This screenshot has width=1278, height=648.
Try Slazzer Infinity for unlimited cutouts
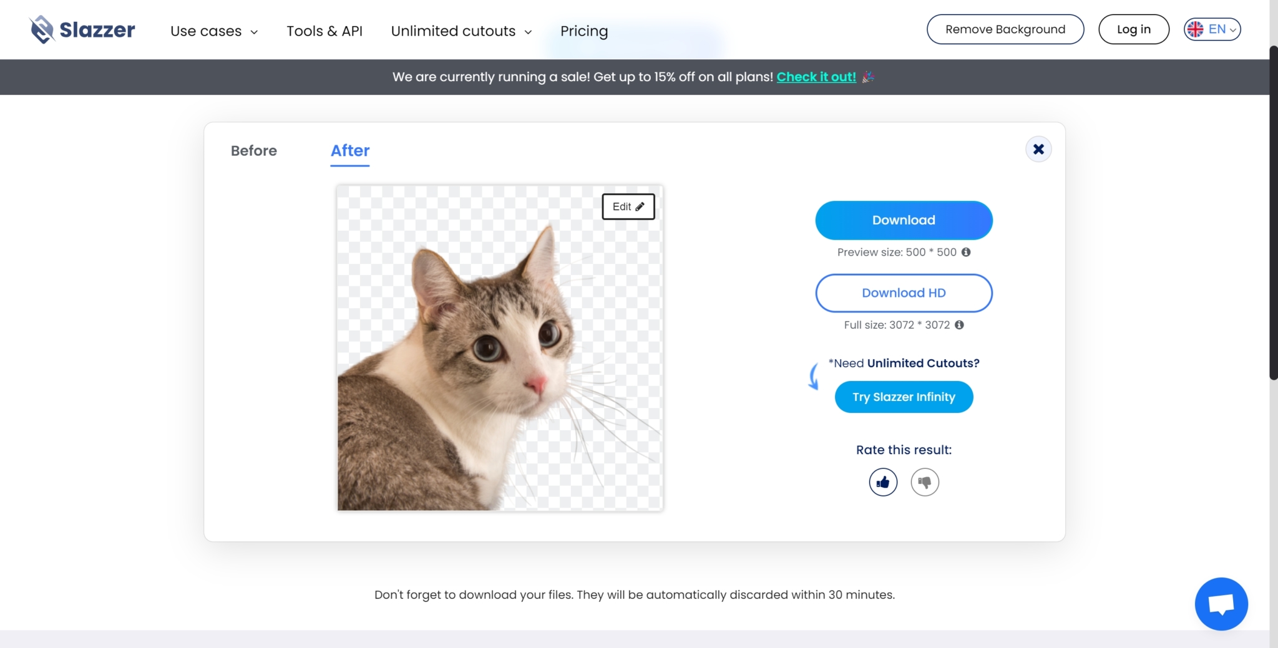904,397
